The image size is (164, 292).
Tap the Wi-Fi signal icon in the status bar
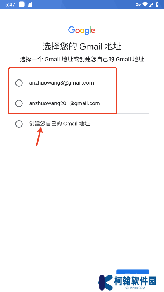tap(145, 4)
